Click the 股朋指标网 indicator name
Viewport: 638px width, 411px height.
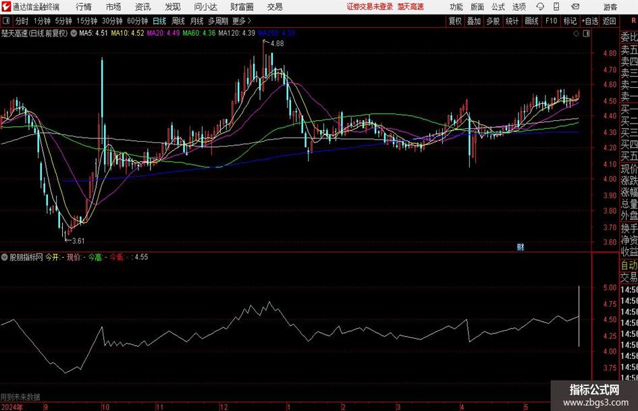(26, 257)
